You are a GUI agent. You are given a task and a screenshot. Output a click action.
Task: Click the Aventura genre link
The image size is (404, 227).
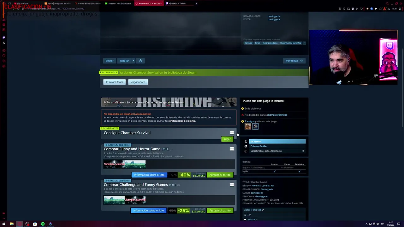tap(256, 186)
